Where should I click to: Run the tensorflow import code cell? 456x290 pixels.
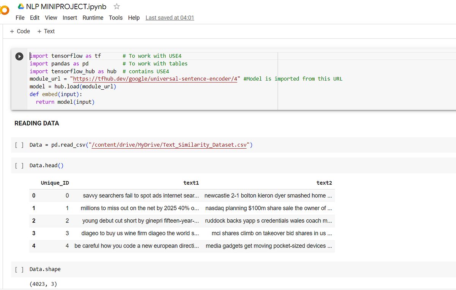[19, 56]
